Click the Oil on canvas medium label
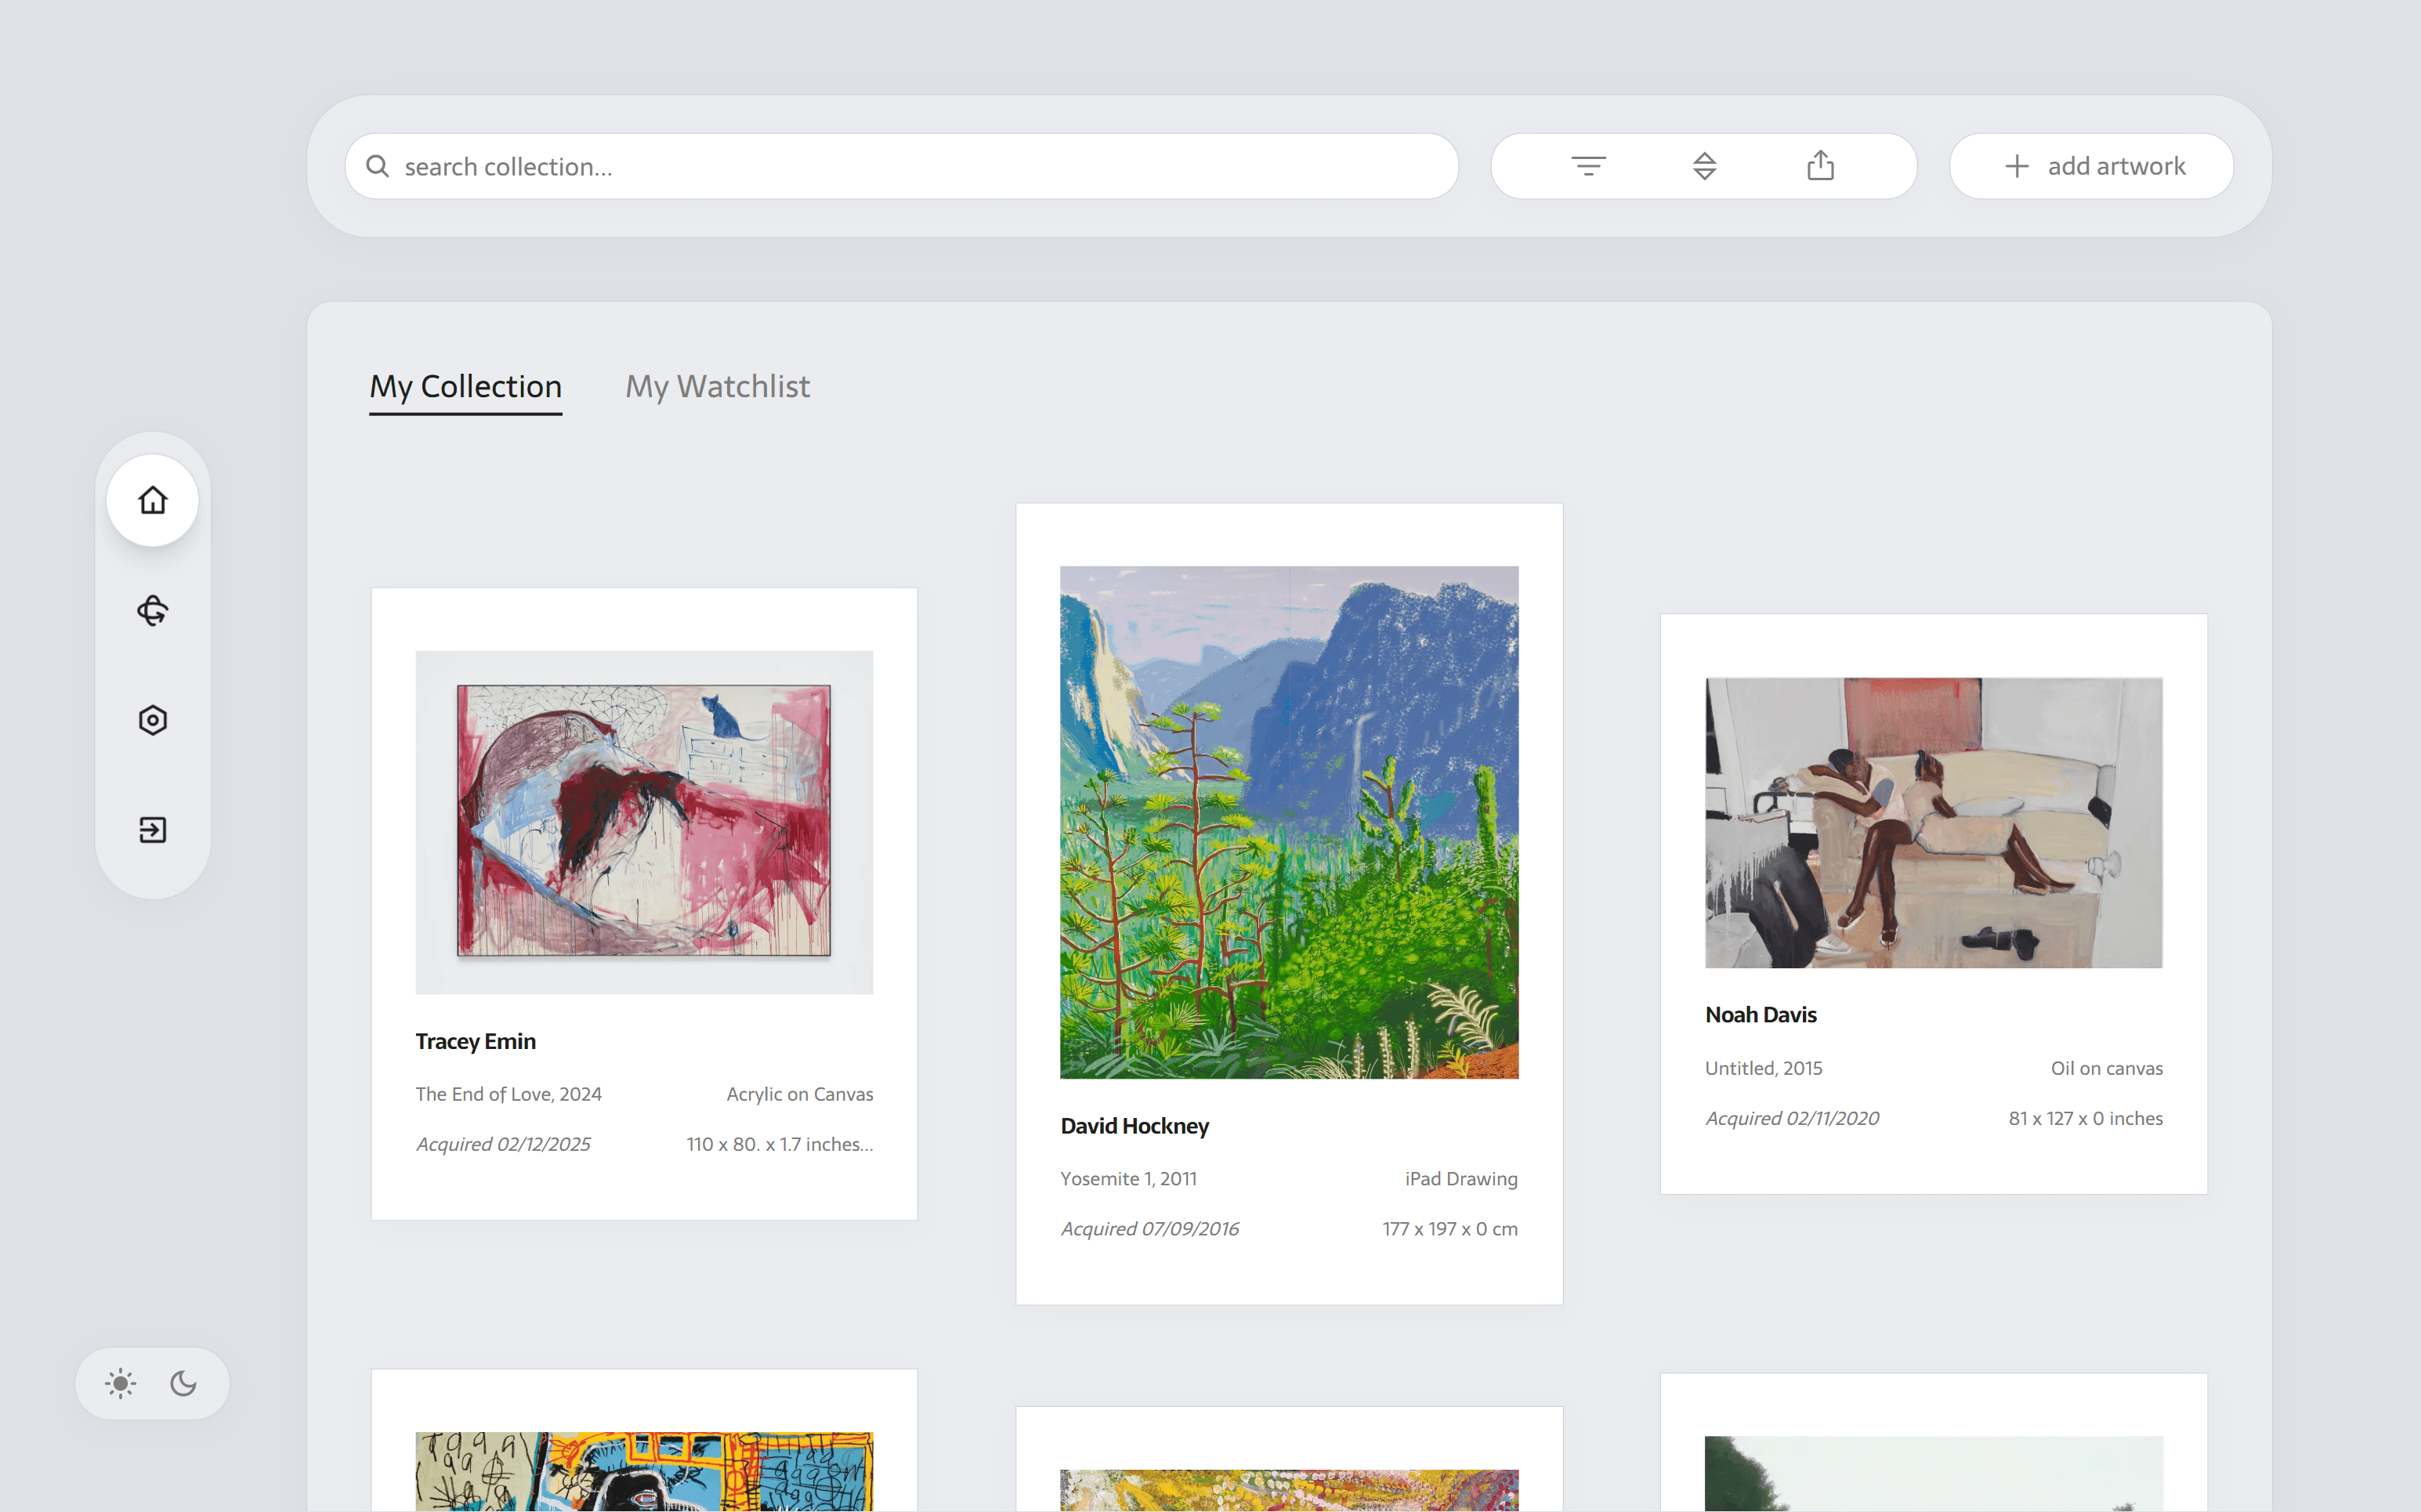2421x1512 pixels. pos(2107,1068)
